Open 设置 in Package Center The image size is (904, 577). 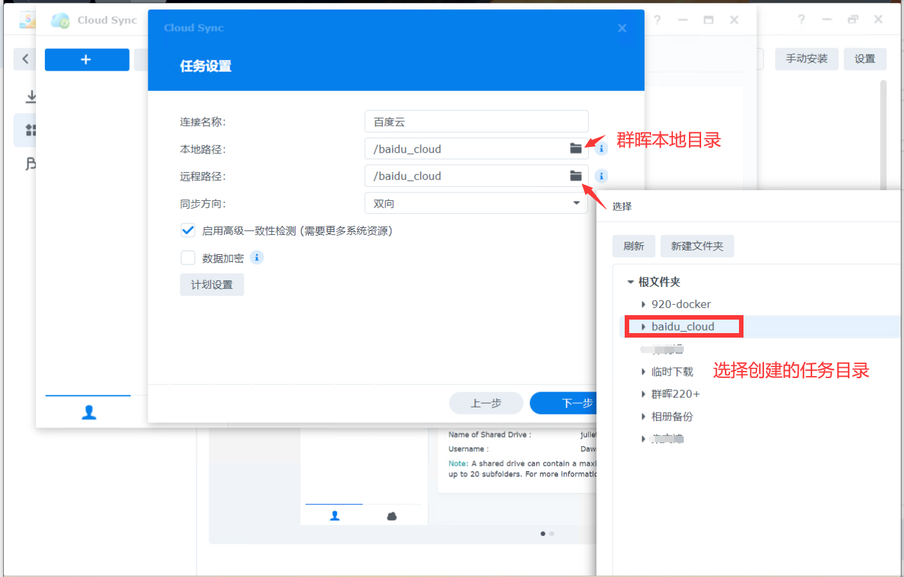[x=865, y=58]
